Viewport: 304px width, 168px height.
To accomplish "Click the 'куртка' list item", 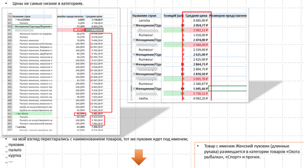I will click(x=15, y=155).
